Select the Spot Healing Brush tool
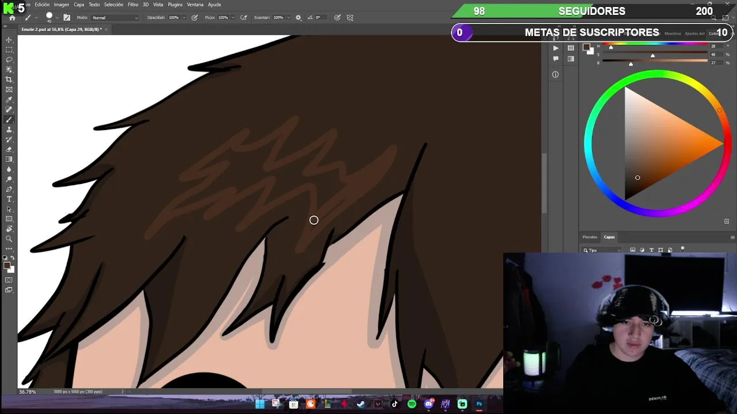 coord(9,109)
